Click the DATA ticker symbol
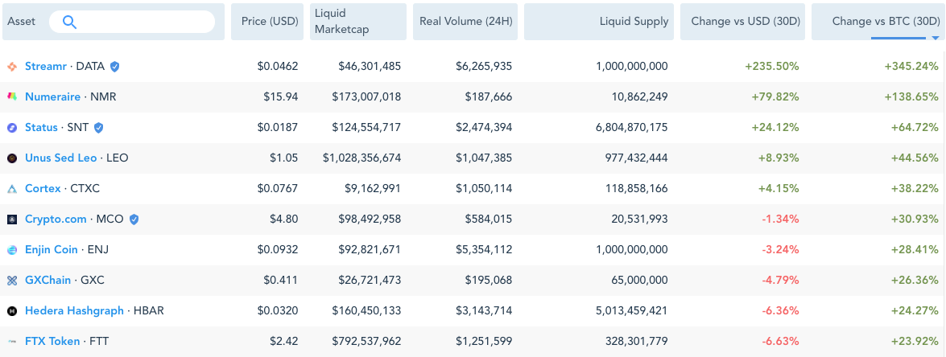 click(x=90, y=66)
